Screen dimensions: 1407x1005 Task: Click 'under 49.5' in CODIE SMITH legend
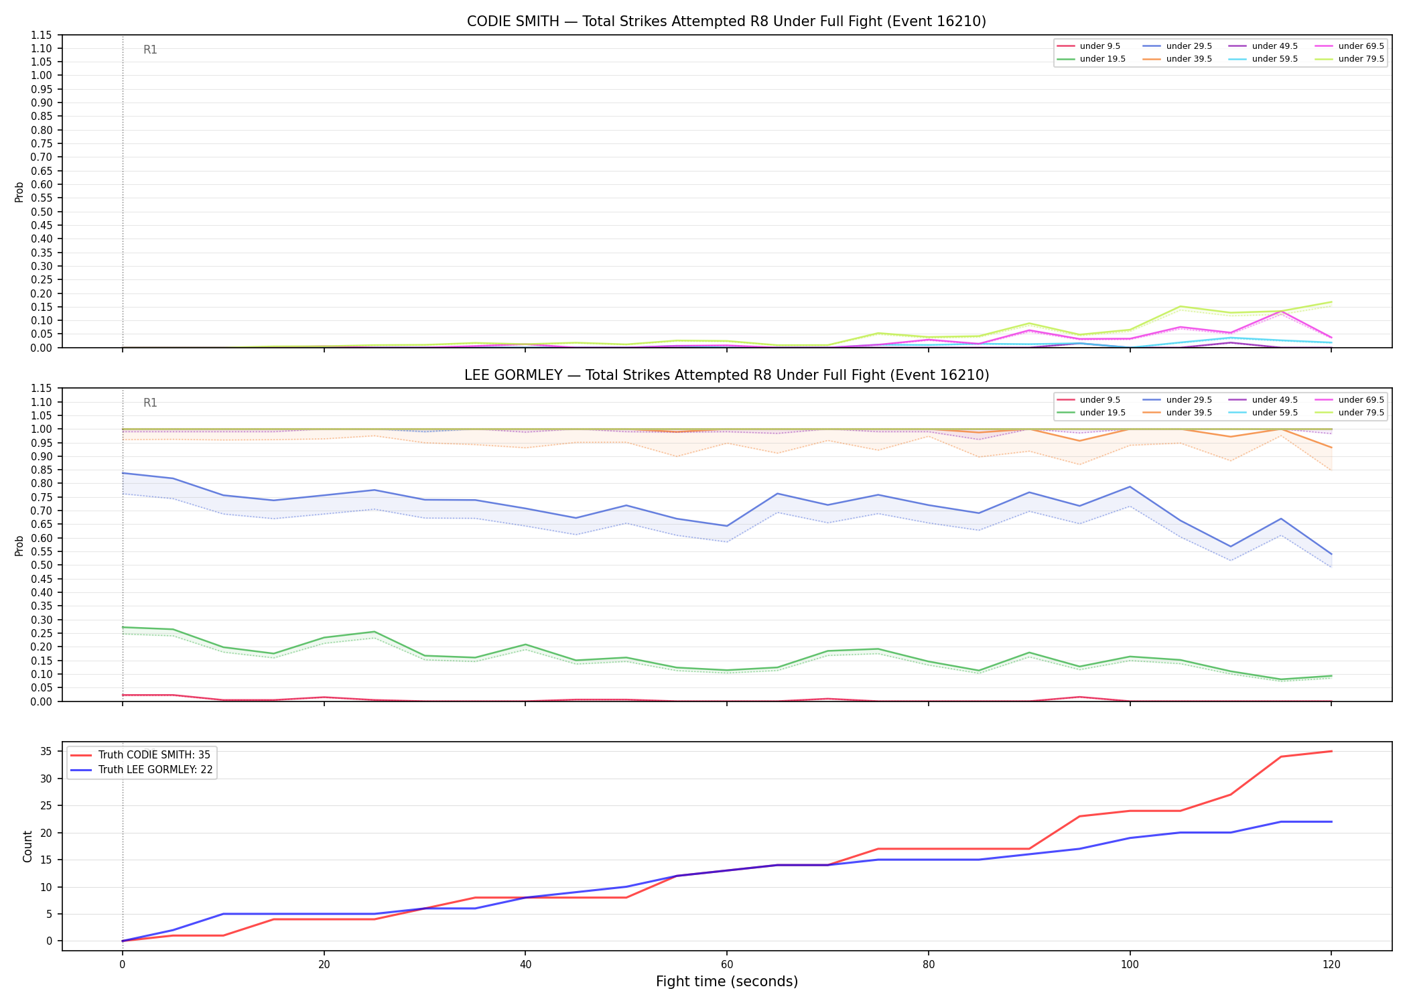(x=1275, y=46)
